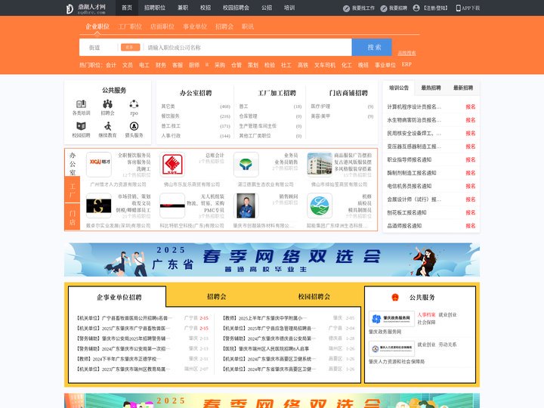
Task: Click the green-blue LZ company logo
Action: [320, 206]
